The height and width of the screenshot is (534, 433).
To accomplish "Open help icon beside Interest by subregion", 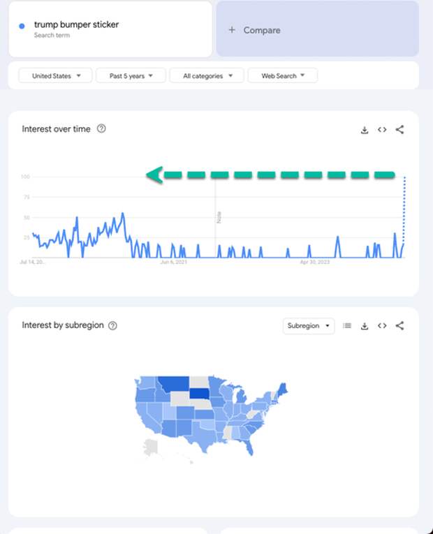I will pyautogui.click(x=112, y=325).
